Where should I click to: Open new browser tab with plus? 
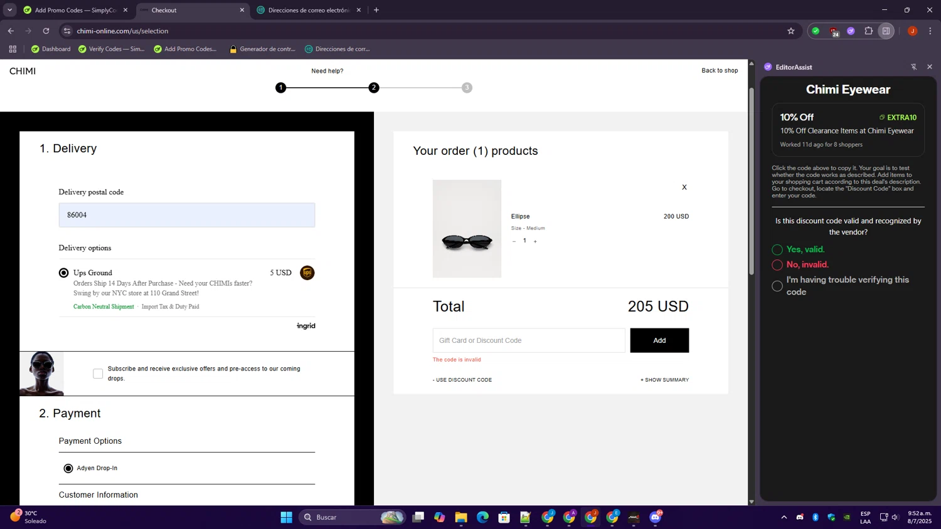point(376,10)
